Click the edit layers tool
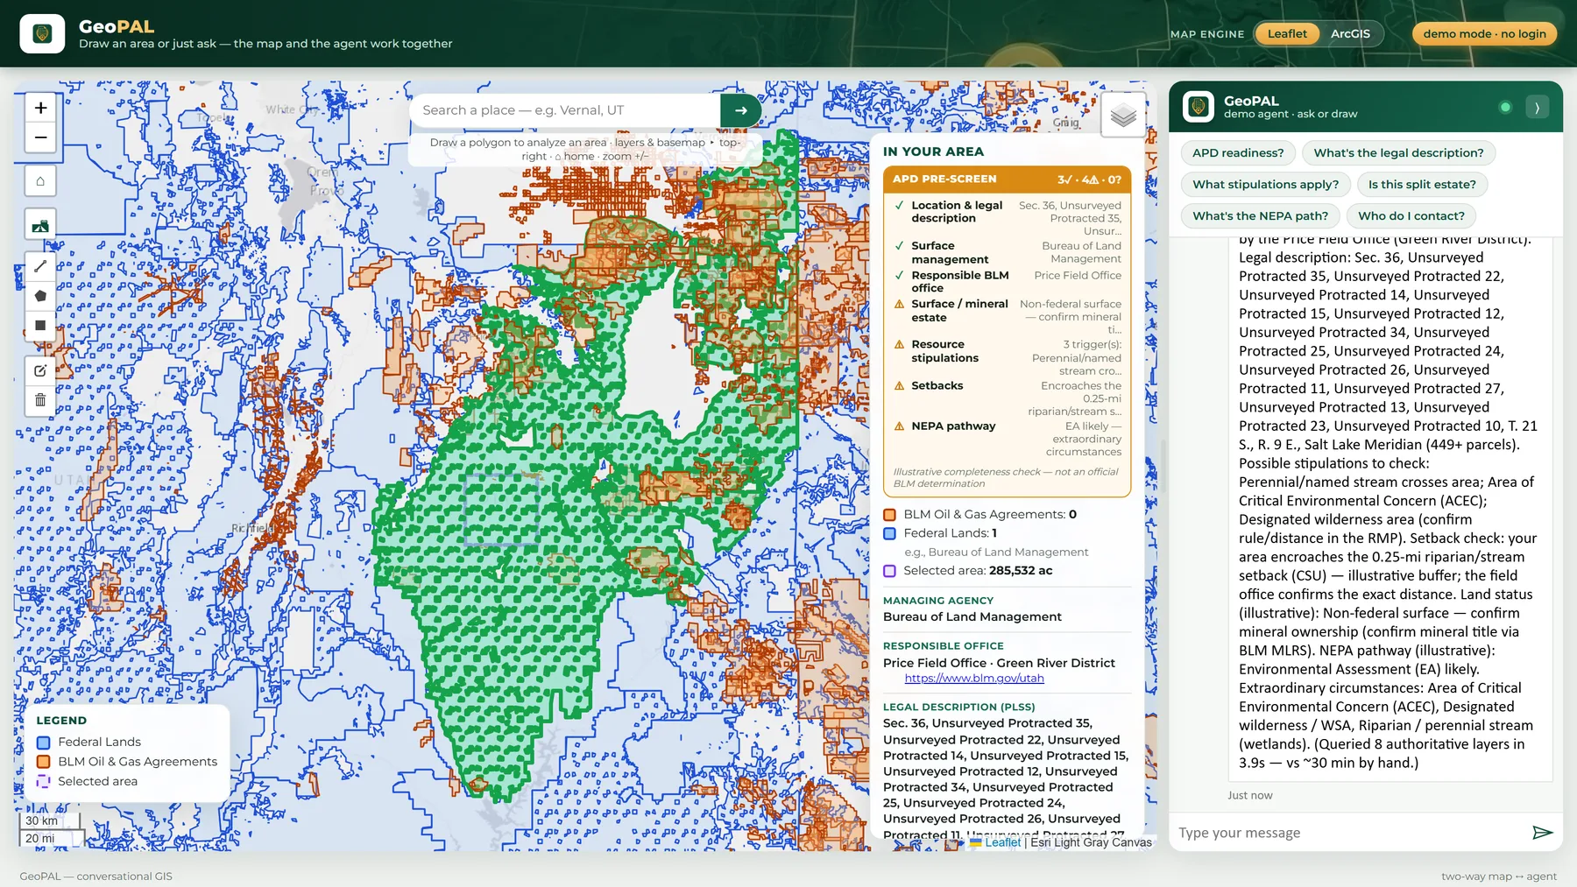Viewport: 1577px width, 887px height. 40,370
